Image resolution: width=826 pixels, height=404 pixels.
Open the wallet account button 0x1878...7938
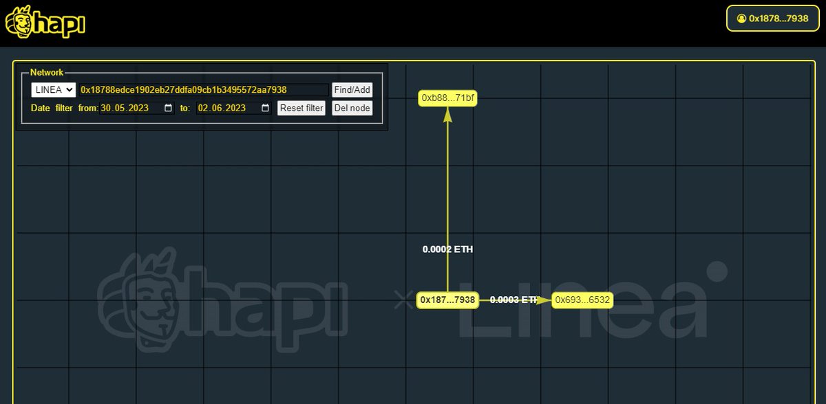pos(772,19)
